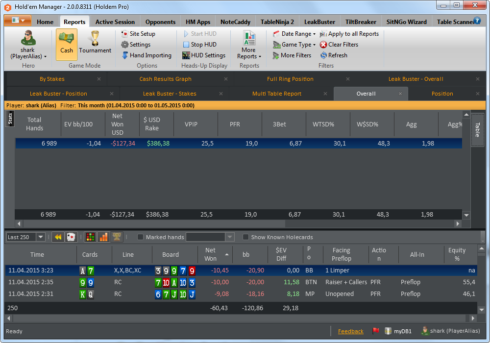Viewport: 490px width, 343px height.
Task: Open the Opponents tab
Action: click(160, 22)
